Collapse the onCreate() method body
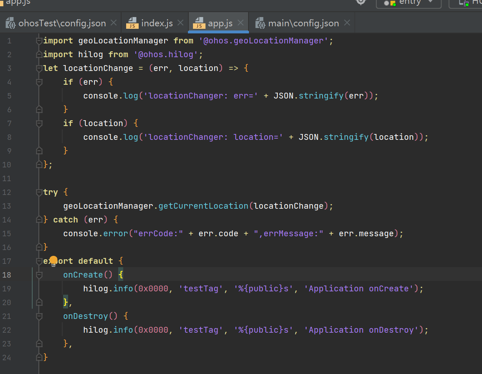The image size is (482, 374). 39,275
